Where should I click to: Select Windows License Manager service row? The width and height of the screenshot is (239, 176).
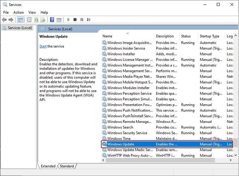point(167,59)
